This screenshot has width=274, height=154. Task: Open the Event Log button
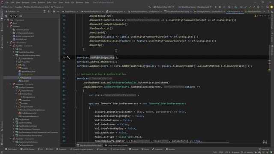pos(264,149)
